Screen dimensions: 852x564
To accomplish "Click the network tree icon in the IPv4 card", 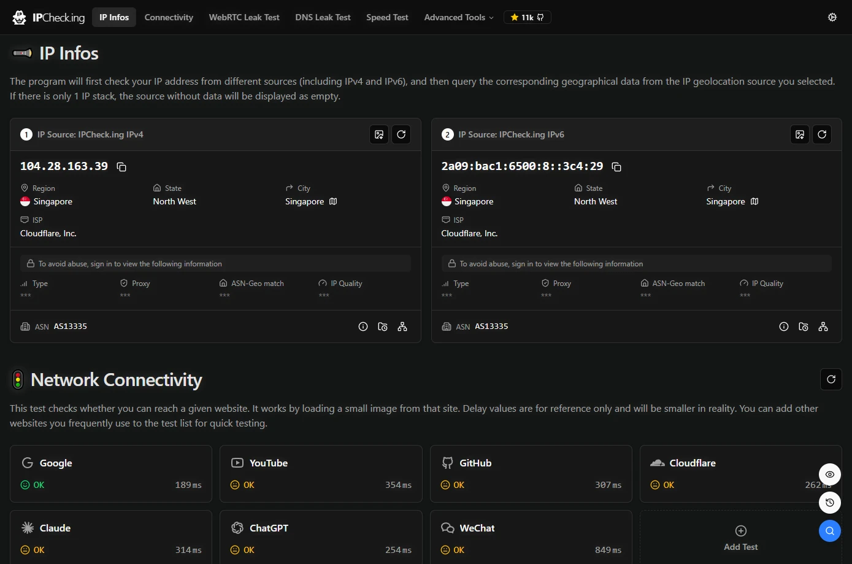I will click(x=402, y=326).
